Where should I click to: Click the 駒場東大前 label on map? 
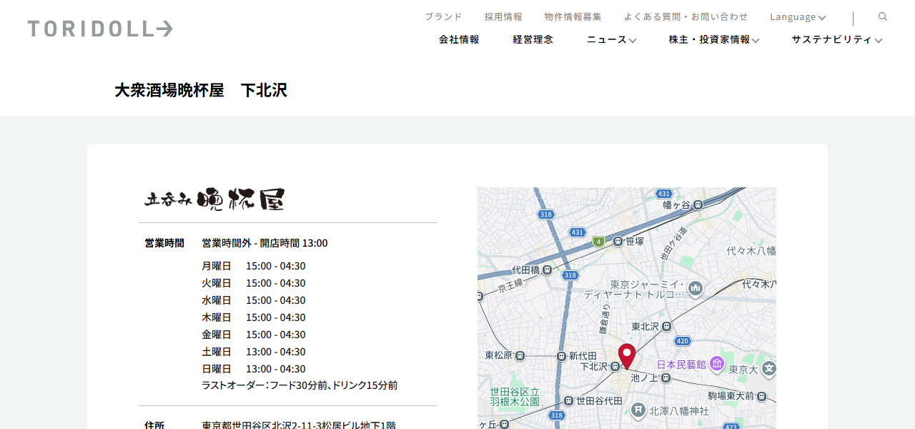731,395
